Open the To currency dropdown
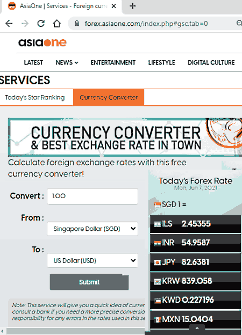Screen dimensions: 242x335 (92, 260)
